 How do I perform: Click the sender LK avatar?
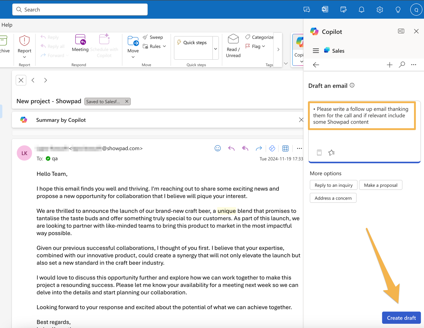pyautogui.click(x=24, y=153)
